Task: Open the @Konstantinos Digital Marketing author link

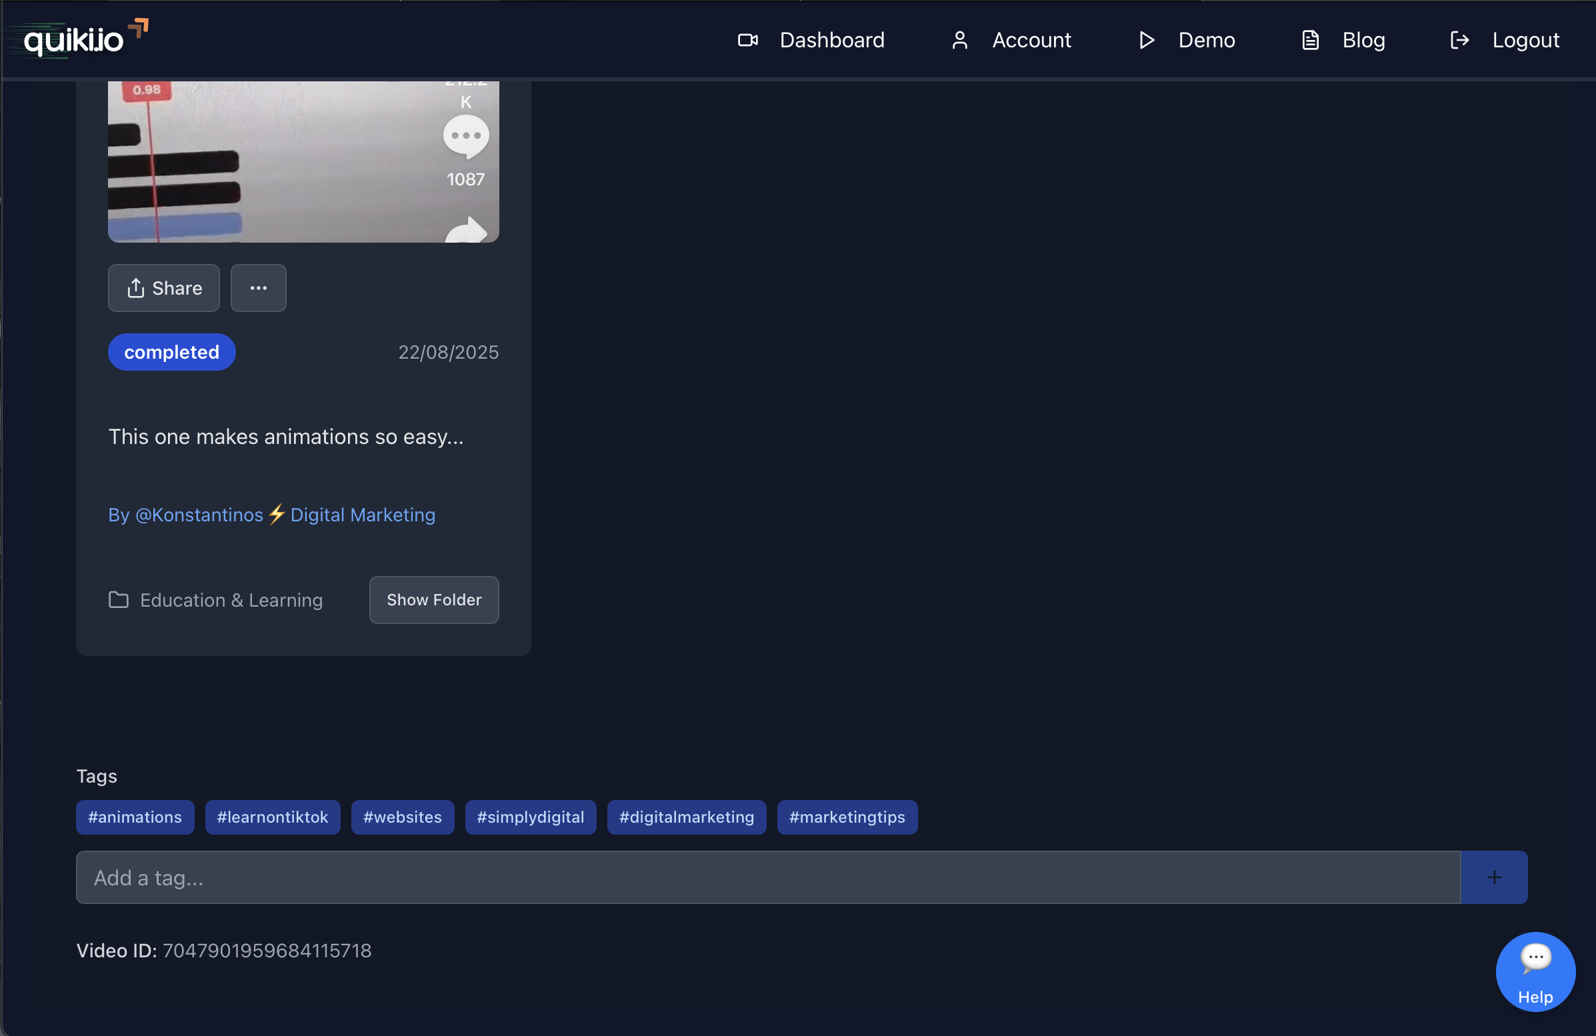Action: coord(271,514)
